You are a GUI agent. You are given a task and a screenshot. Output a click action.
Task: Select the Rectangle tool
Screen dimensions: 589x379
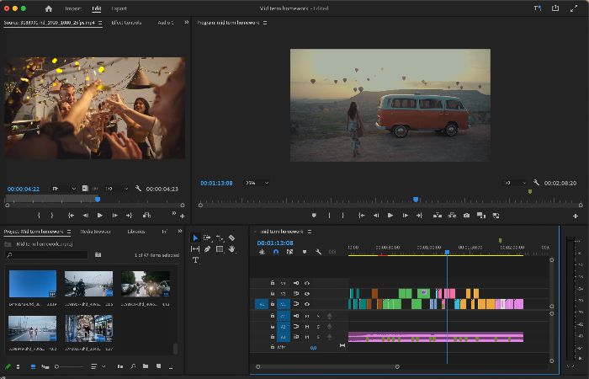(x=220, y=249)
